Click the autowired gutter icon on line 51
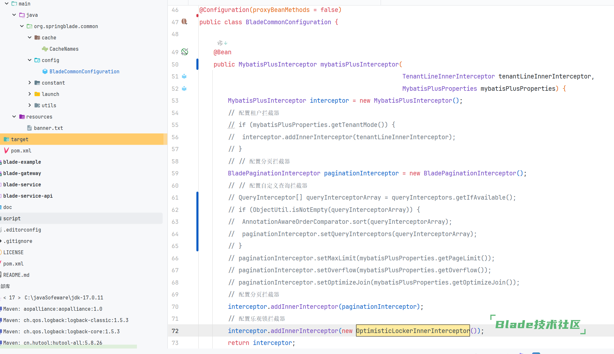 click(x=184, y=76)
